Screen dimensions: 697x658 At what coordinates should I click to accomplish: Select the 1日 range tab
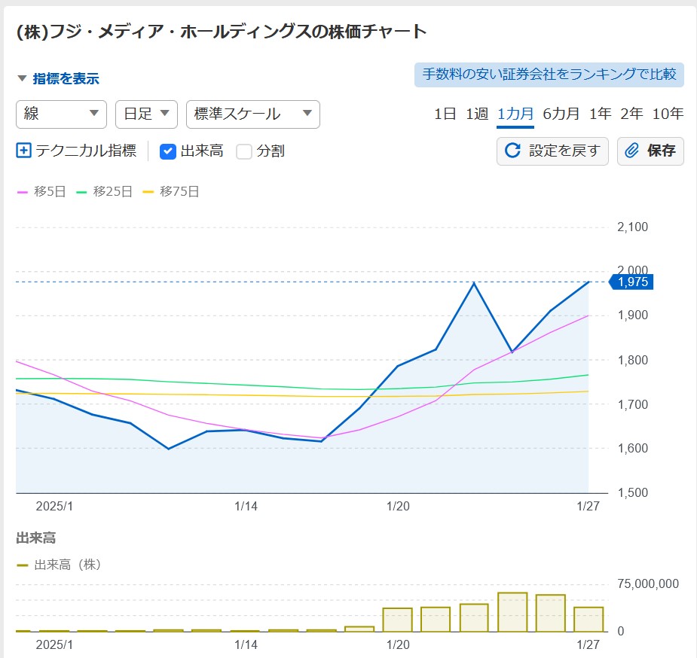(x=445, y=114)
